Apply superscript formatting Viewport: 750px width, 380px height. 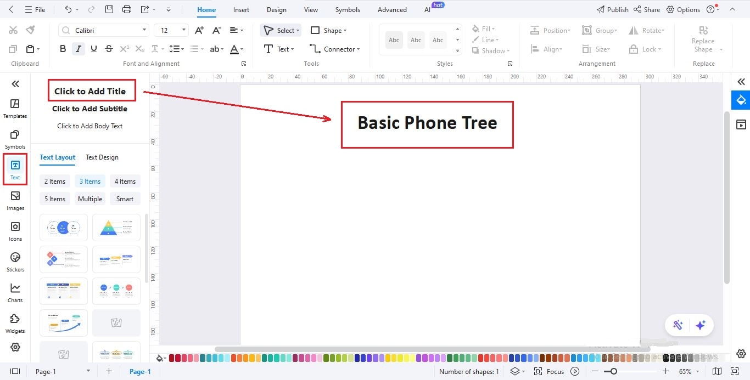(x=125, y=49)
